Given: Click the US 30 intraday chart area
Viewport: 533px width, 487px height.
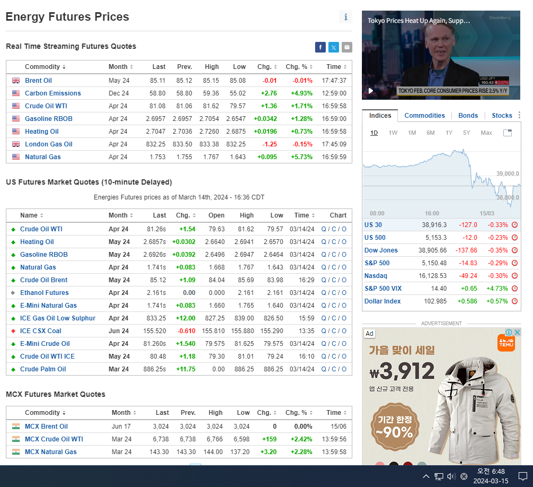Looking at the screenshot, I should coord(442,180).
